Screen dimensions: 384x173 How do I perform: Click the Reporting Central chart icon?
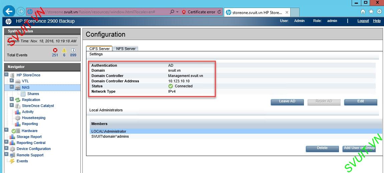[x=12, y=143]
